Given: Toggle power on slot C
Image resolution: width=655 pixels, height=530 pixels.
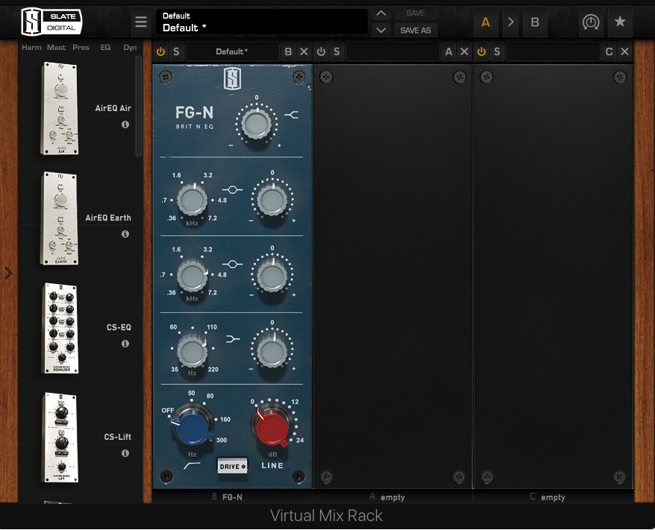Looking at the screenshot, I should click(481, 51).
